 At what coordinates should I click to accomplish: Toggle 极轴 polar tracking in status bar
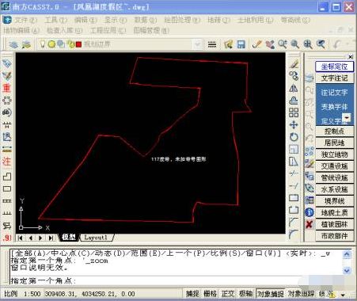pyautogui.click(x=245, y=294)
